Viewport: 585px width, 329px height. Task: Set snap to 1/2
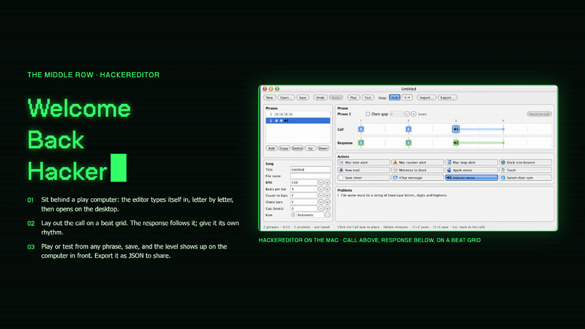pos(394,97)
